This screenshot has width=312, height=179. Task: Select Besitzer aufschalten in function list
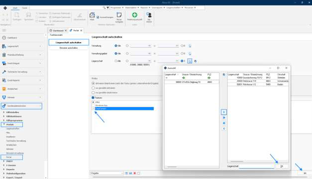click(x=69, y=48)
